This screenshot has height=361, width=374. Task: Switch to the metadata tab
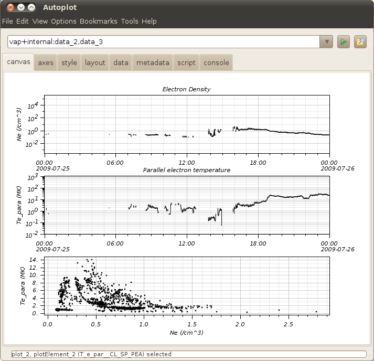(153, 63)
